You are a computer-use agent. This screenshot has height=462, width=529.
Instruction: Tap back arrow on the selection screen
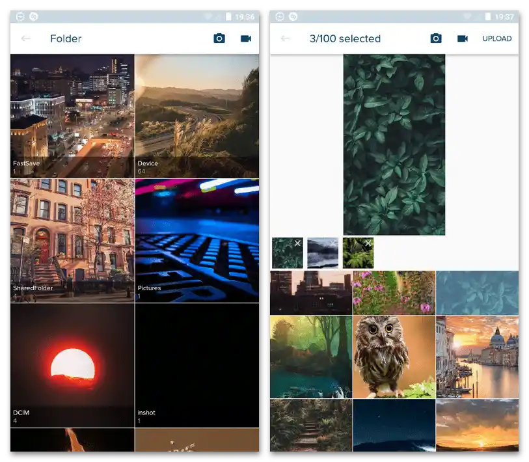click(x=286, y=38)
